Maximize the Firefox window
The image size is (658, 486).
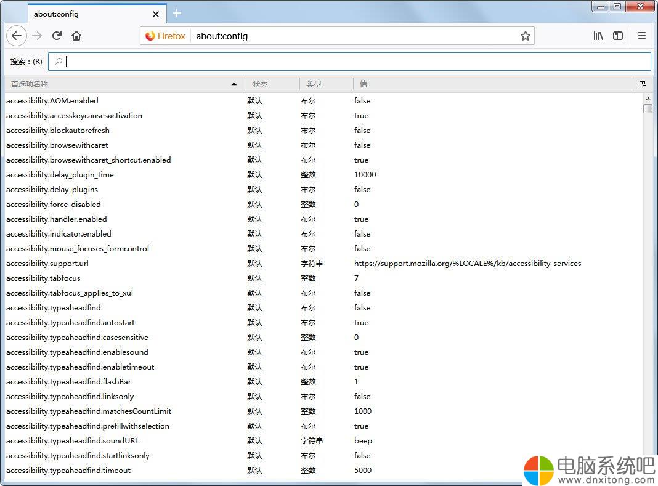[617, 6]
